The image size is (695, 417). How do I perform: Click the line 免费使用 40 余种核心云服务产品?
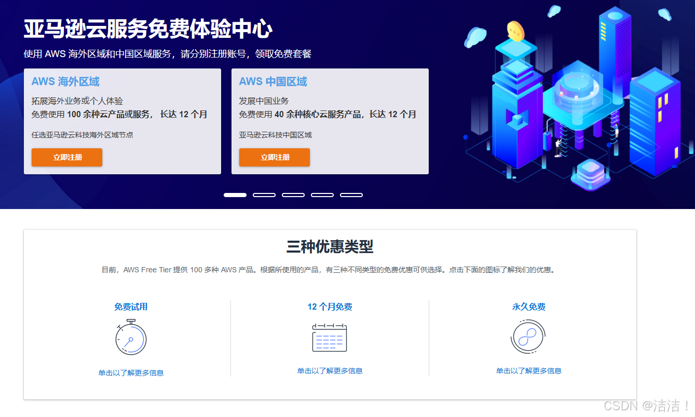coord(328,115)
